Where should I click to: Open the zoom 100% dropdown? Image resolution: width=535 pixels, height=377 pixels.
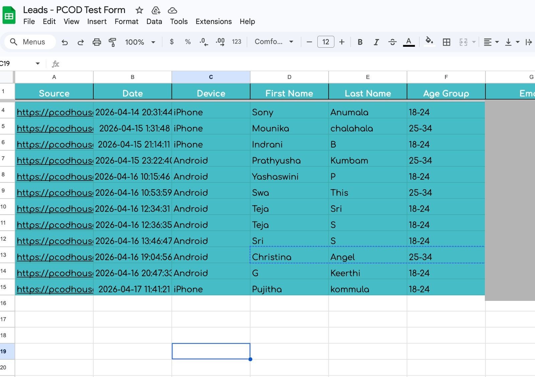[x=140, y=42]
